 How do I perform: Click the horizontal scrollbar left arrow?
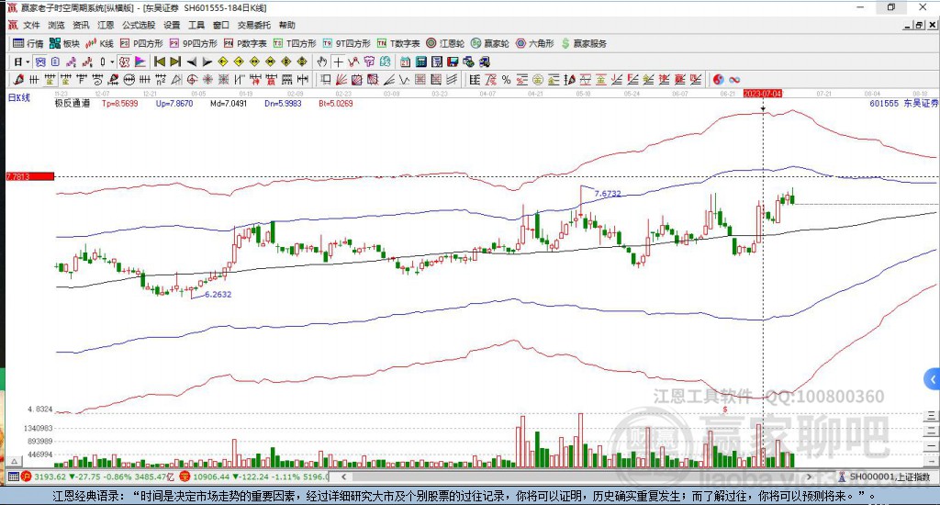pyautogui.click(x=343, y=477)
